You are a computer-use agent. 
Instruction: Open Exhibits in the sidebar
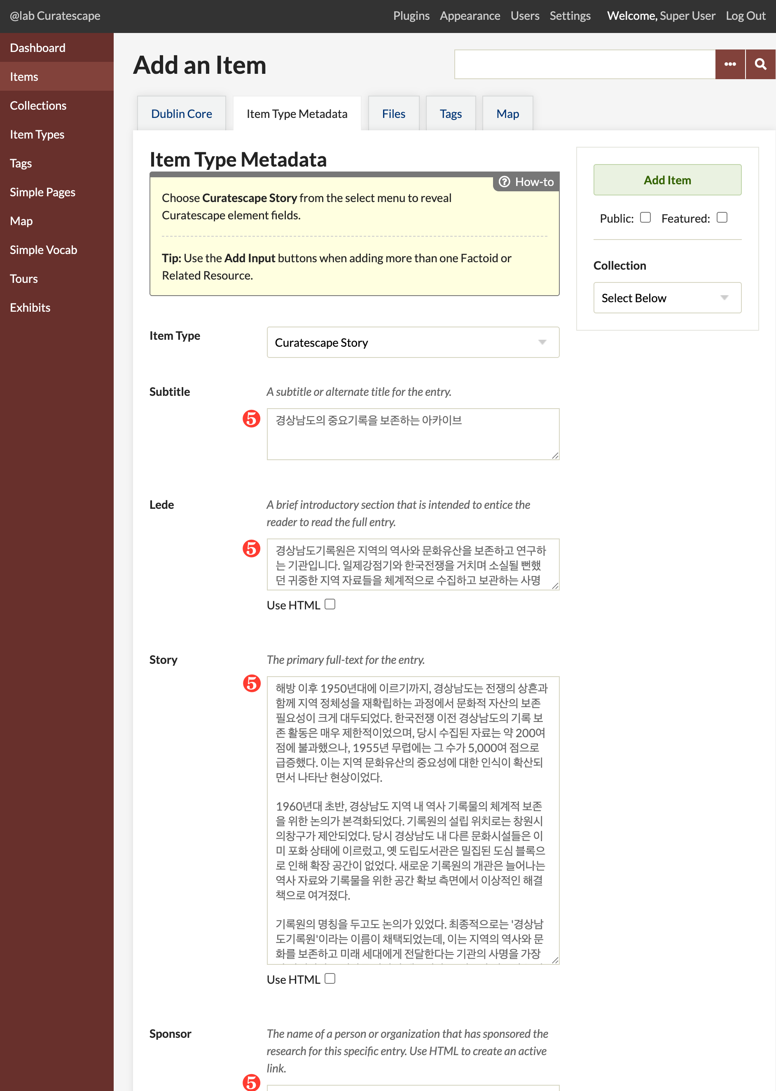57,308
